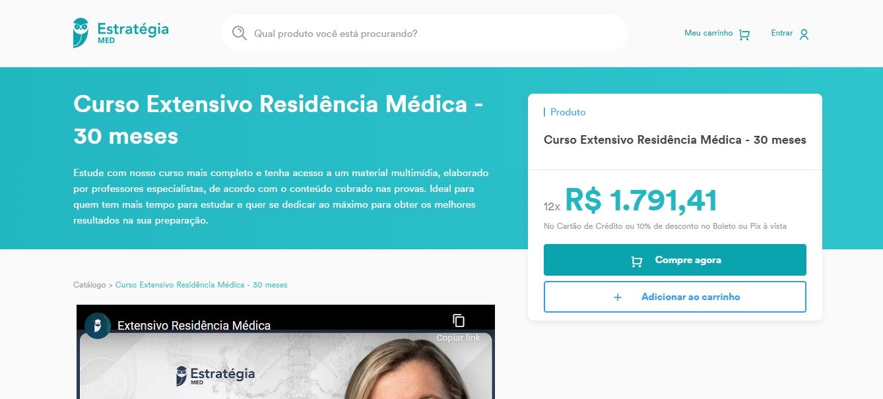Go to Catálogo breadcrumb
Screen dimensions: 883x399
pos(89,285)
